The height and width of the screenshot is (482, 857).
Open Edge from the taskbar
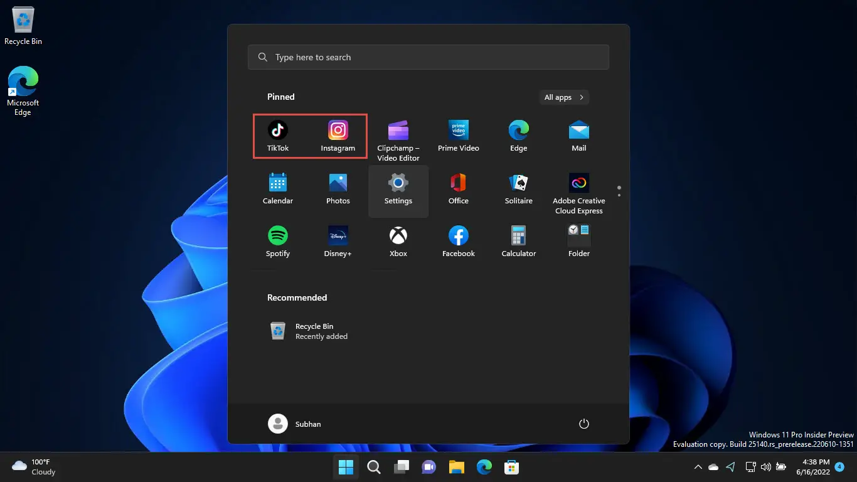pyautogui.click(x=484, y=467)
